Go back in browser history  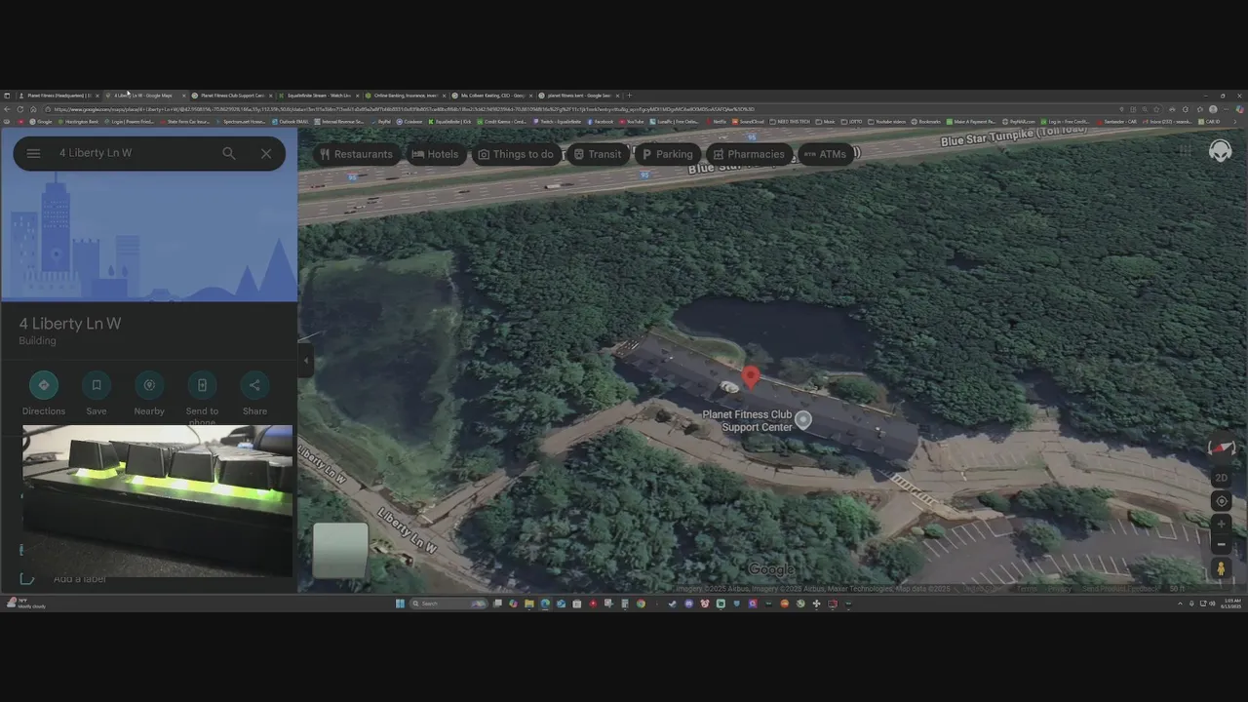[x=7, y=109]
